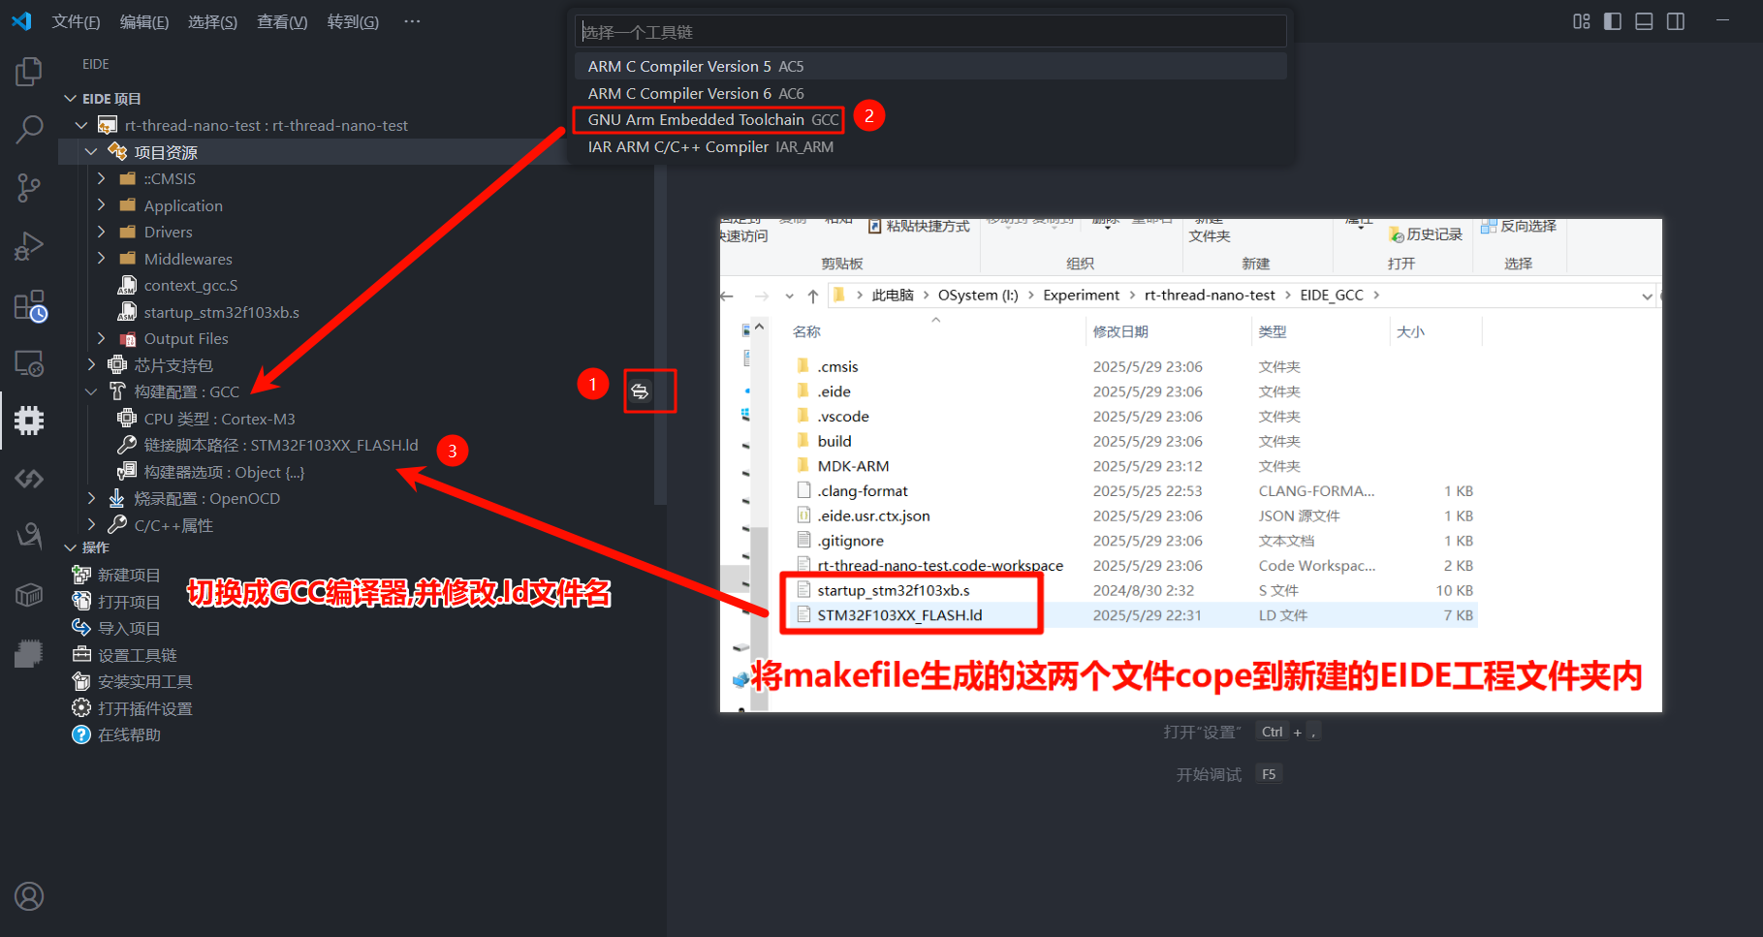This screenshot has width=1763, height=937.
Task: Expand the ::CMSIS folder
Action: (101, 178)
